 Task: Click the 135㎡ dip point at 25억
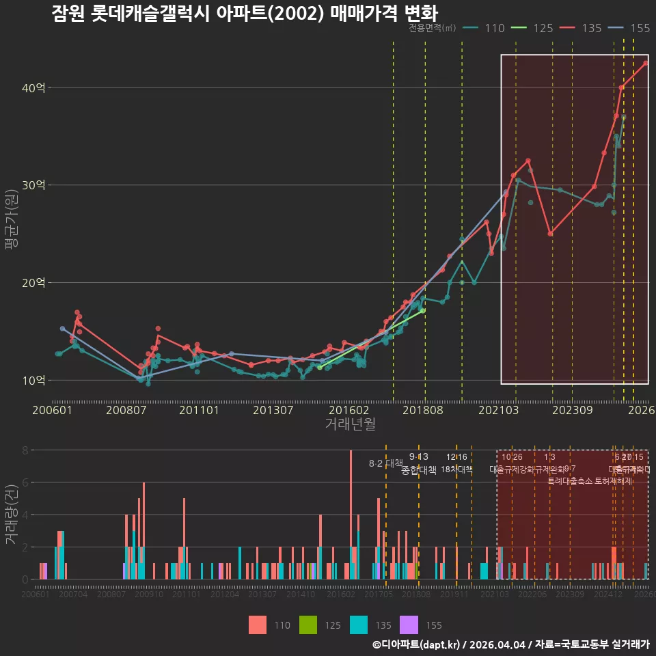[550, 234]
